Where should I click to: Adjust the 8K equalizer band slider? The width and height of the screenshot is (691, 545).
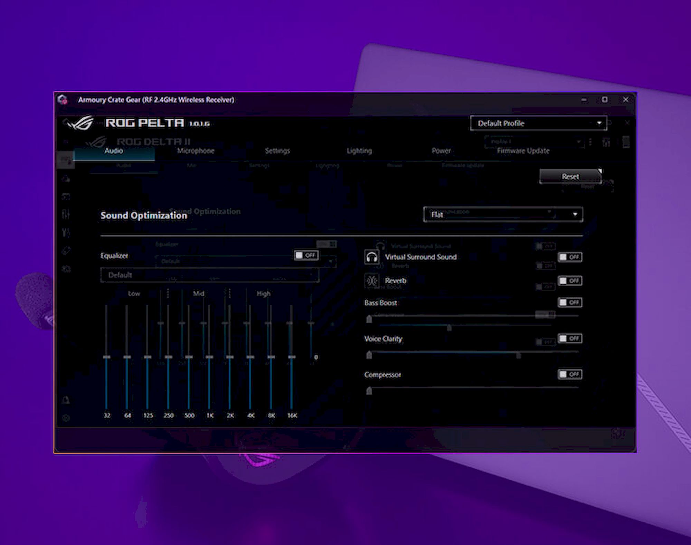tap(271, 357)
